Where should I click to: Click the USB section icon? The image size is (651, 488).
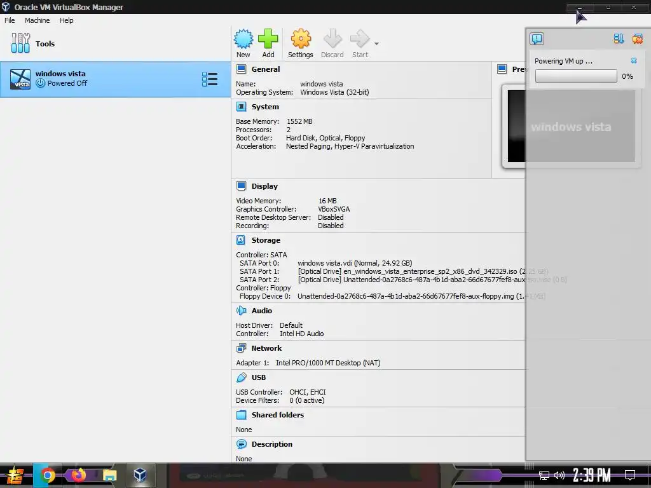tap(241, 377)
